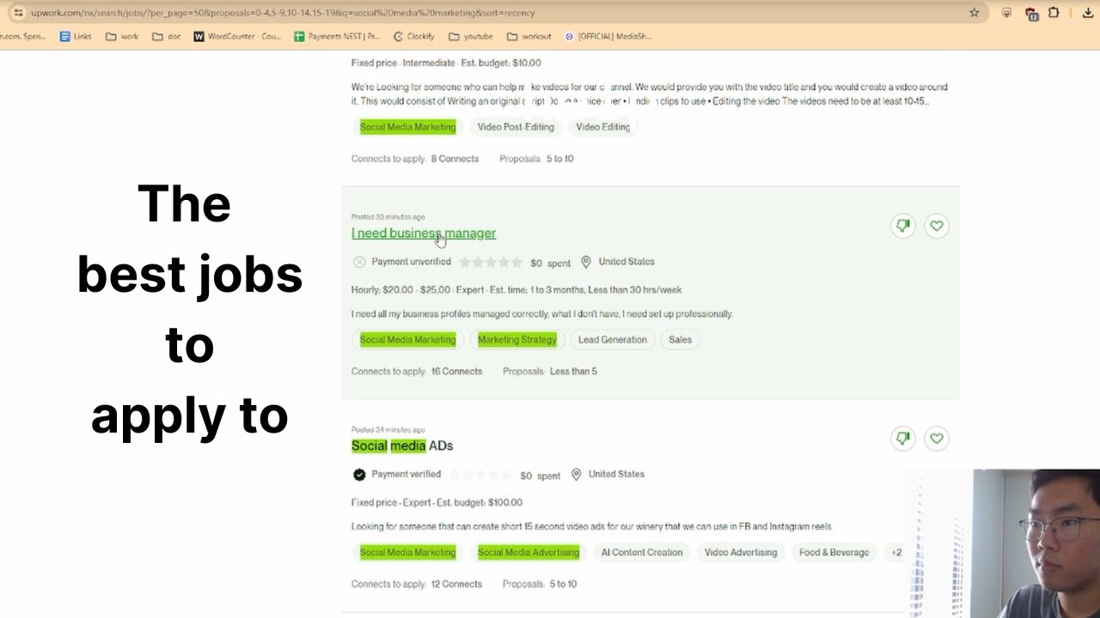Click the '16 Connects' text

point(456,372)
